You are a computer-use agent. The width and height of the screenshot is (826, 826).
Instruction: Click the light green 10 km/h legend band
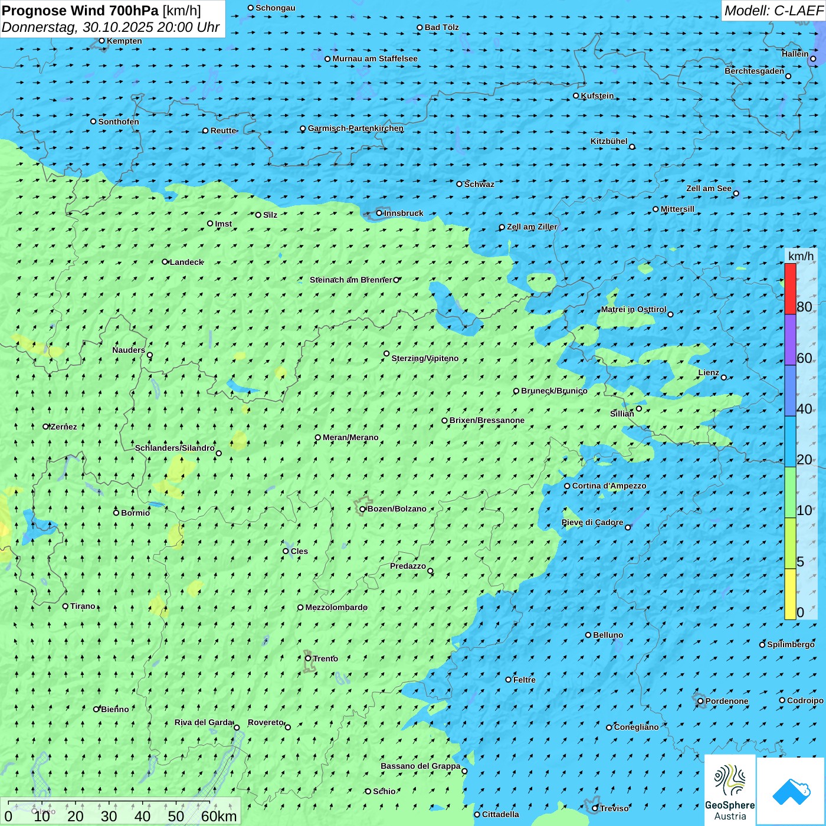pos(790,493)
